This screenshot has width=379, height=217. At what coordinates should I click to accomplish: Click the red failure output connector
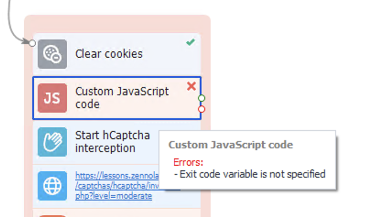tap(201, 109)
